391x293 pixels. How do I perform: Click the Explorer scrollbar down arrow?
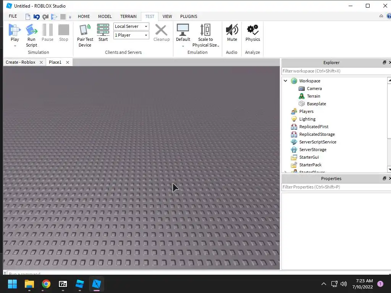tap(389, 170)
